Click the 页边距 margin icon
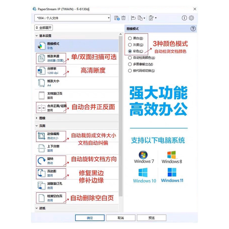Screen dimensions: 229x229 click(42, 173)
